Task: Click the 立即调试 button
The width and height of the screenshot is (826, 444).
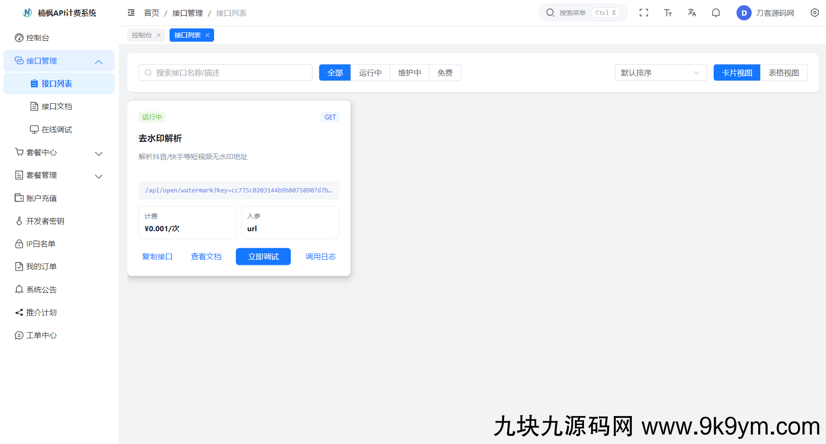Action: [263, 256]
